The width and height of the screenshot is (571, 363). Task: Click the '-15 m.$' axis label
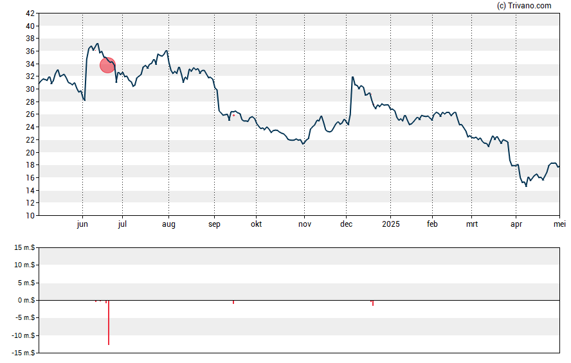23,353
